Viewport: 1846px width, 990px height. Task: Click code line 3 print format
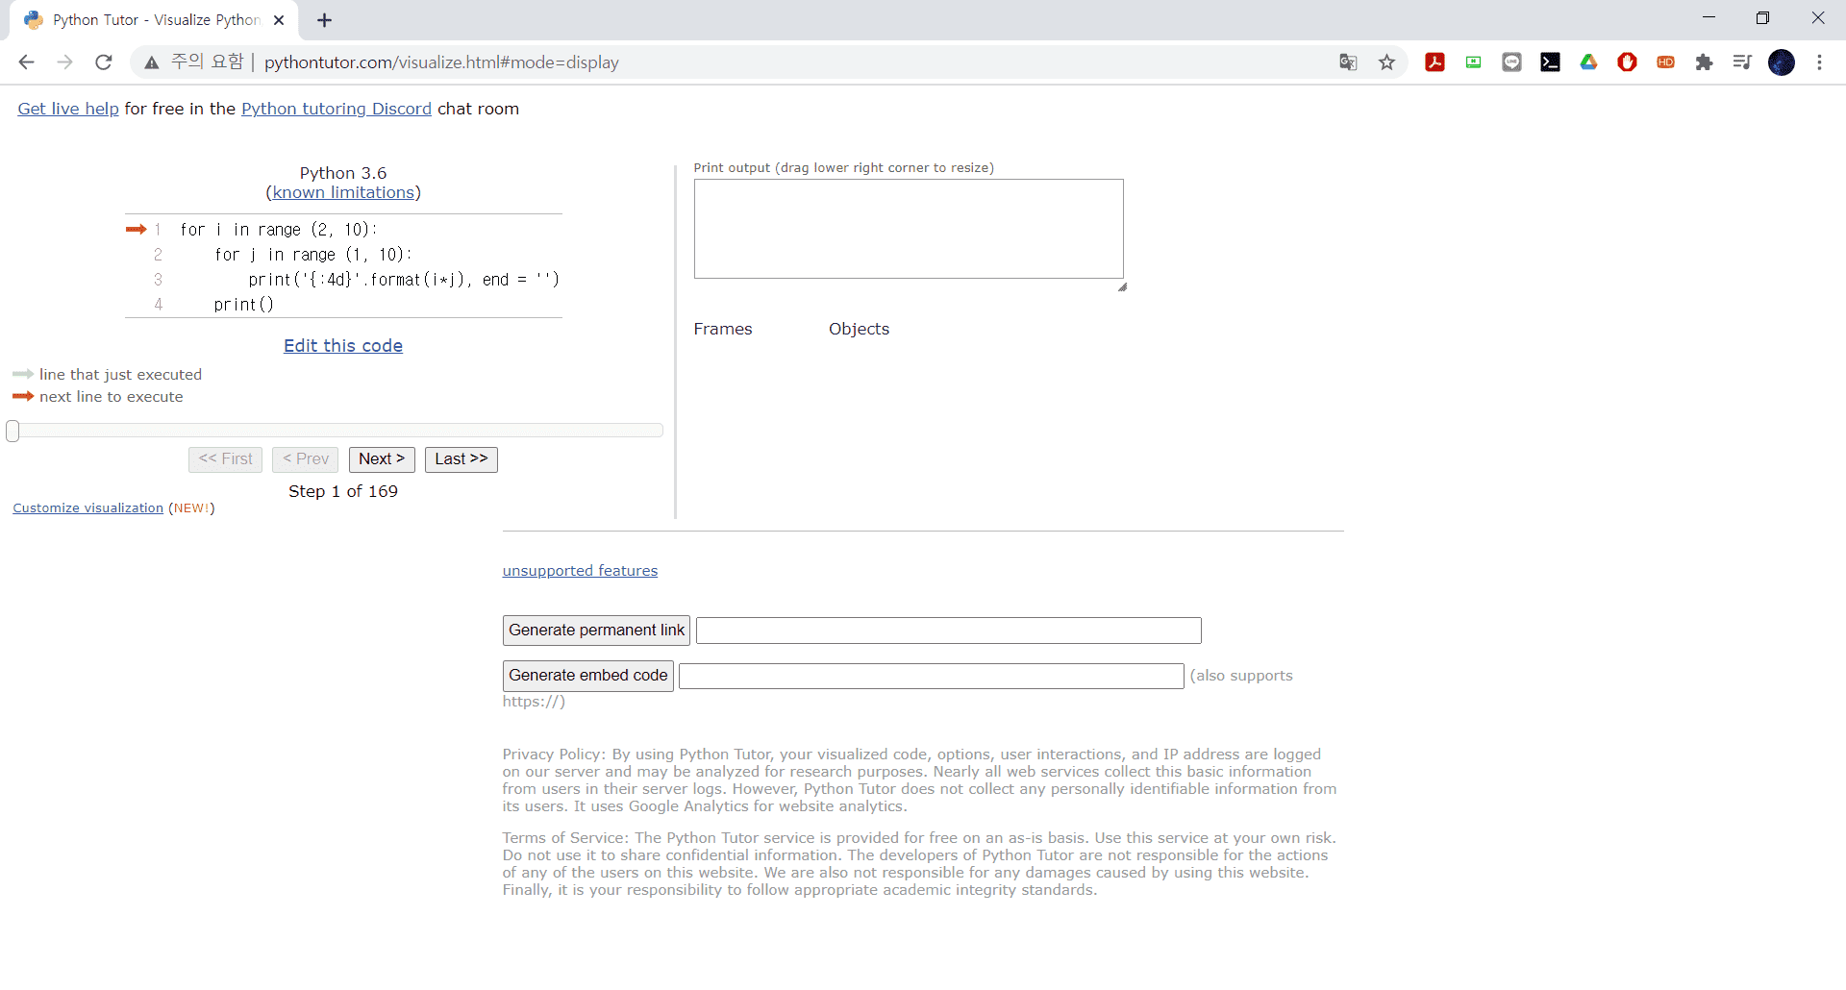(404, 280)
